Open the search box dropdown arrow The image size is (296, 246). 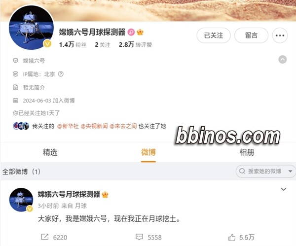click(x=291, y=171)
